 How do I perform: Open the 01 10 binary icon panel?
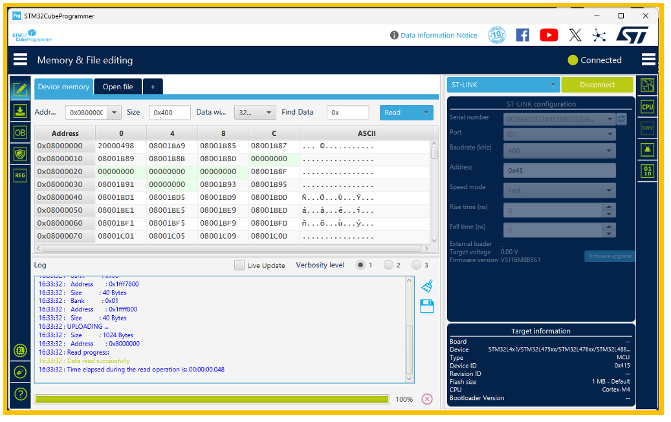[x=648, y=172]
